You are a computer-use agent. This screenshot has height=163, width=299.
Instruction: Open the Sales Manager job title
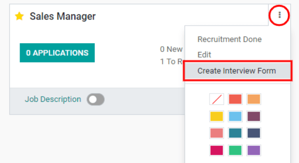tap(63, 16)
